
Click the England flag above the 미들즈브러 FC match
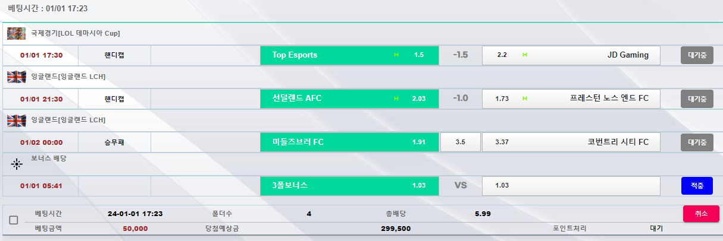16,120
